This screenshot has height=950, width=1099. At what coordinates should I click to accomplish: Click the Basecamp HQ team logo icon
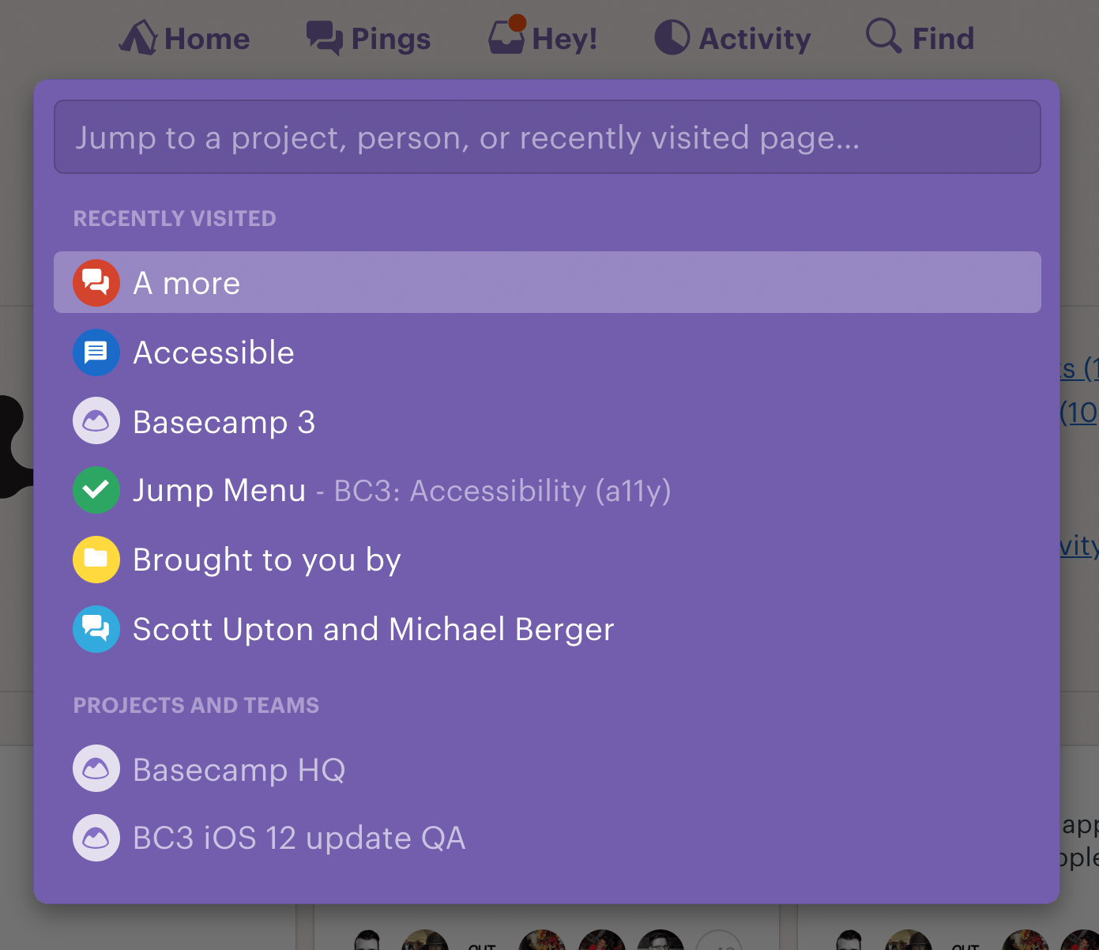tap(96, 768)
